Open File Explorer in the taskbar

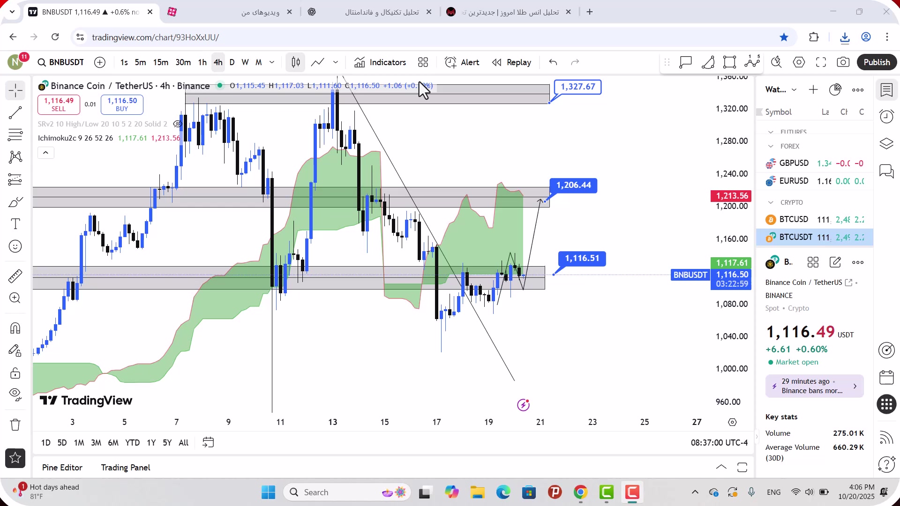(x=477, y=492)
